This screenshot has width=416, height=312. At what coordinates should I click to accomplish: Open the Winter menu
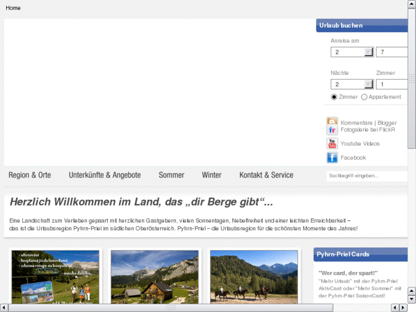212,175
